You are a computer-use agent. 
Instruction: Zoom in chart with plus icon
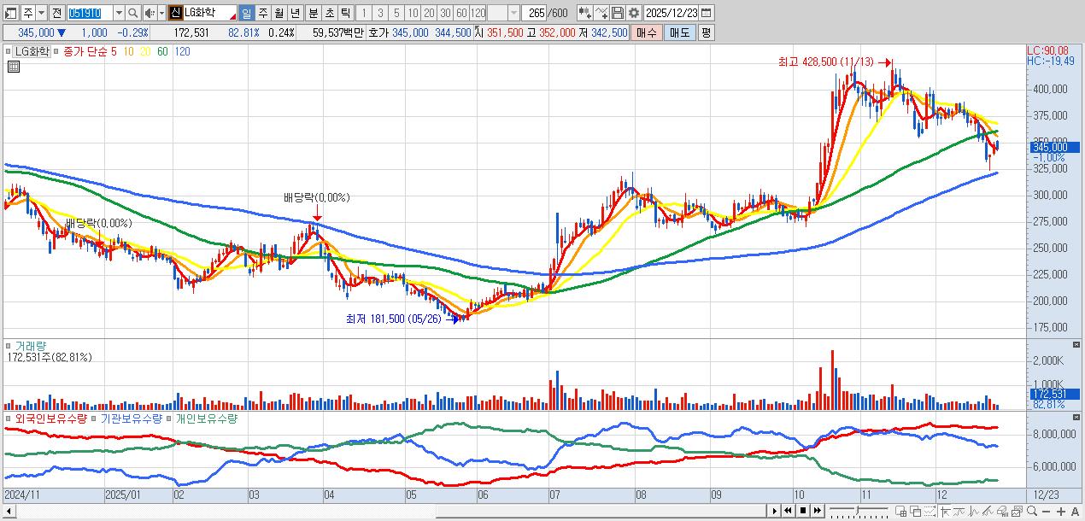tap(1060, 511)
